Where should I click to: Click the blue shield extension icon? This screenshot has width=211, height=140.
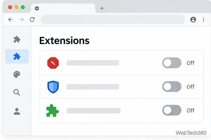pyautogui.click(x=53, y=87)
